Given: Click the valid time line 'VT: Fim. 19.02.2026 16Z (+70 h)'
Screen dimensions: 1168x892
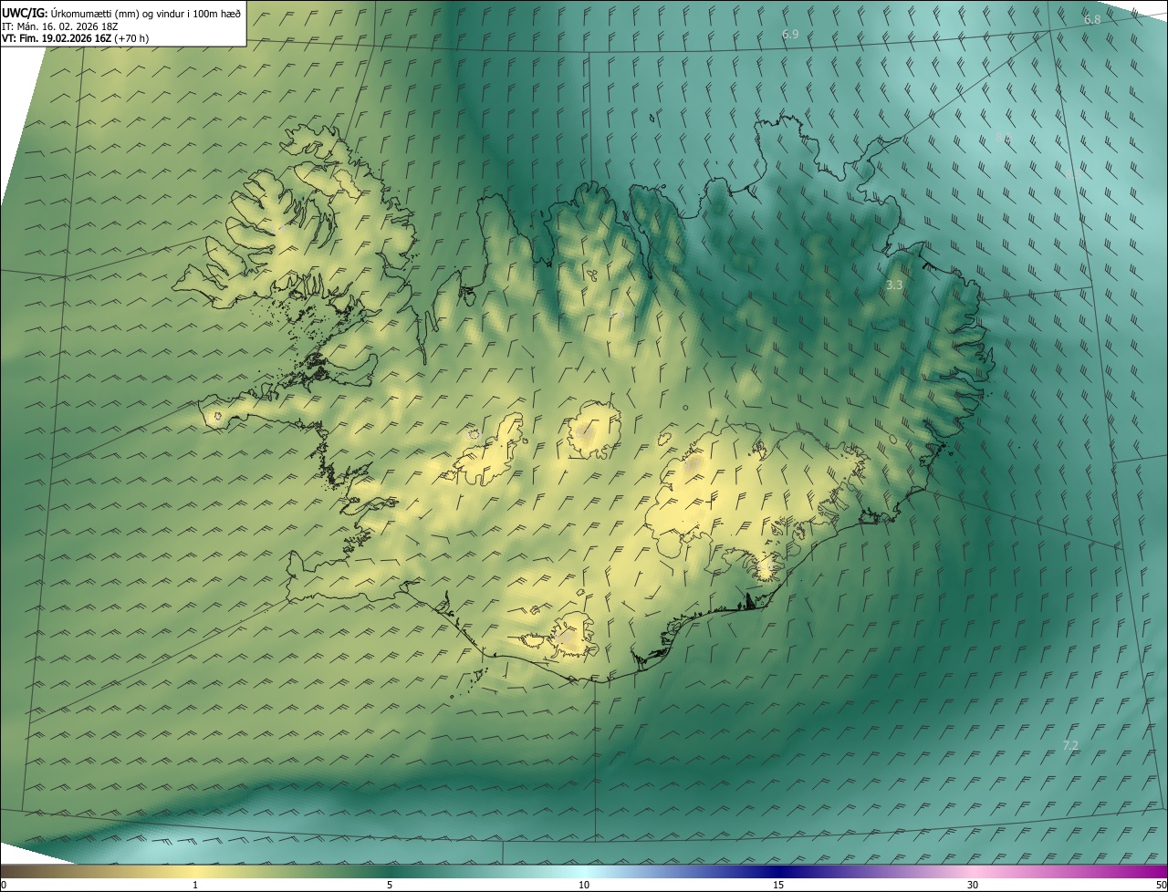Looking at the screenshot, I should click(76, 38).
